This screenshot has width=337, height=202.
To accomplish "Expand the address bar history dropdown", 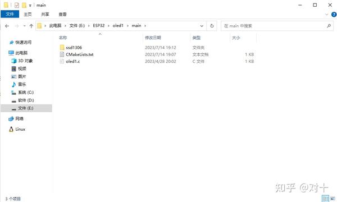I will 202,26.
